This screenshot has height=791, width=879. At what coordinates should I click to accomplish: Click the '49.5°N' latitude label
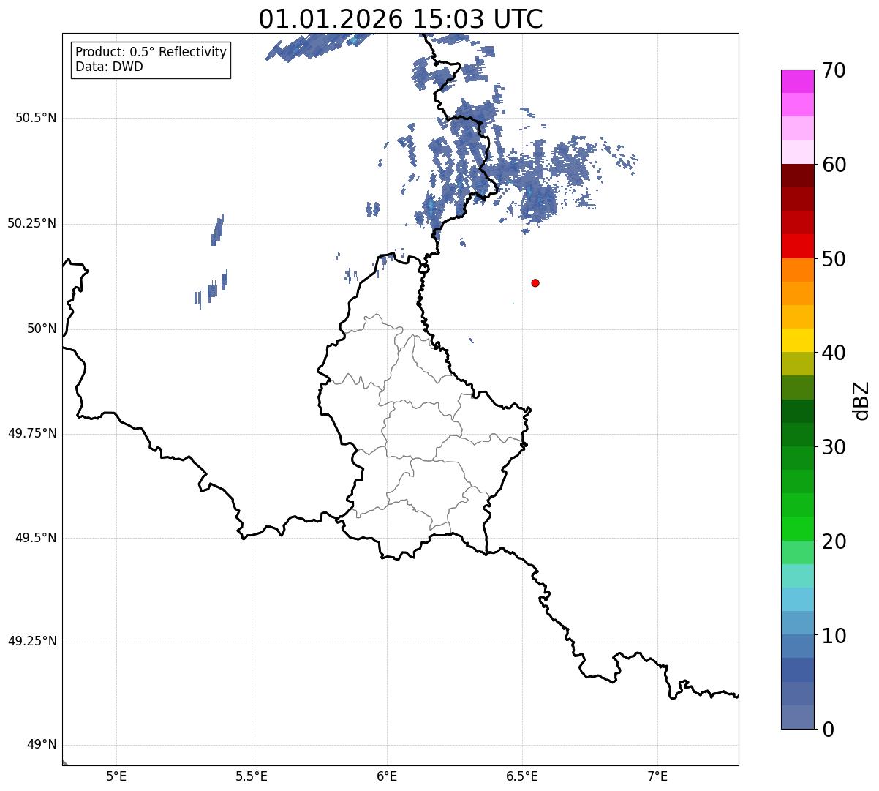click(35, 539)
